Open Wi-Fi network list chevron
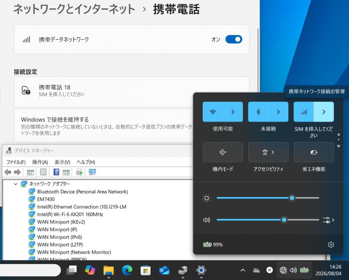The height and width of the screenshot is (280, 349). [233, 112]
